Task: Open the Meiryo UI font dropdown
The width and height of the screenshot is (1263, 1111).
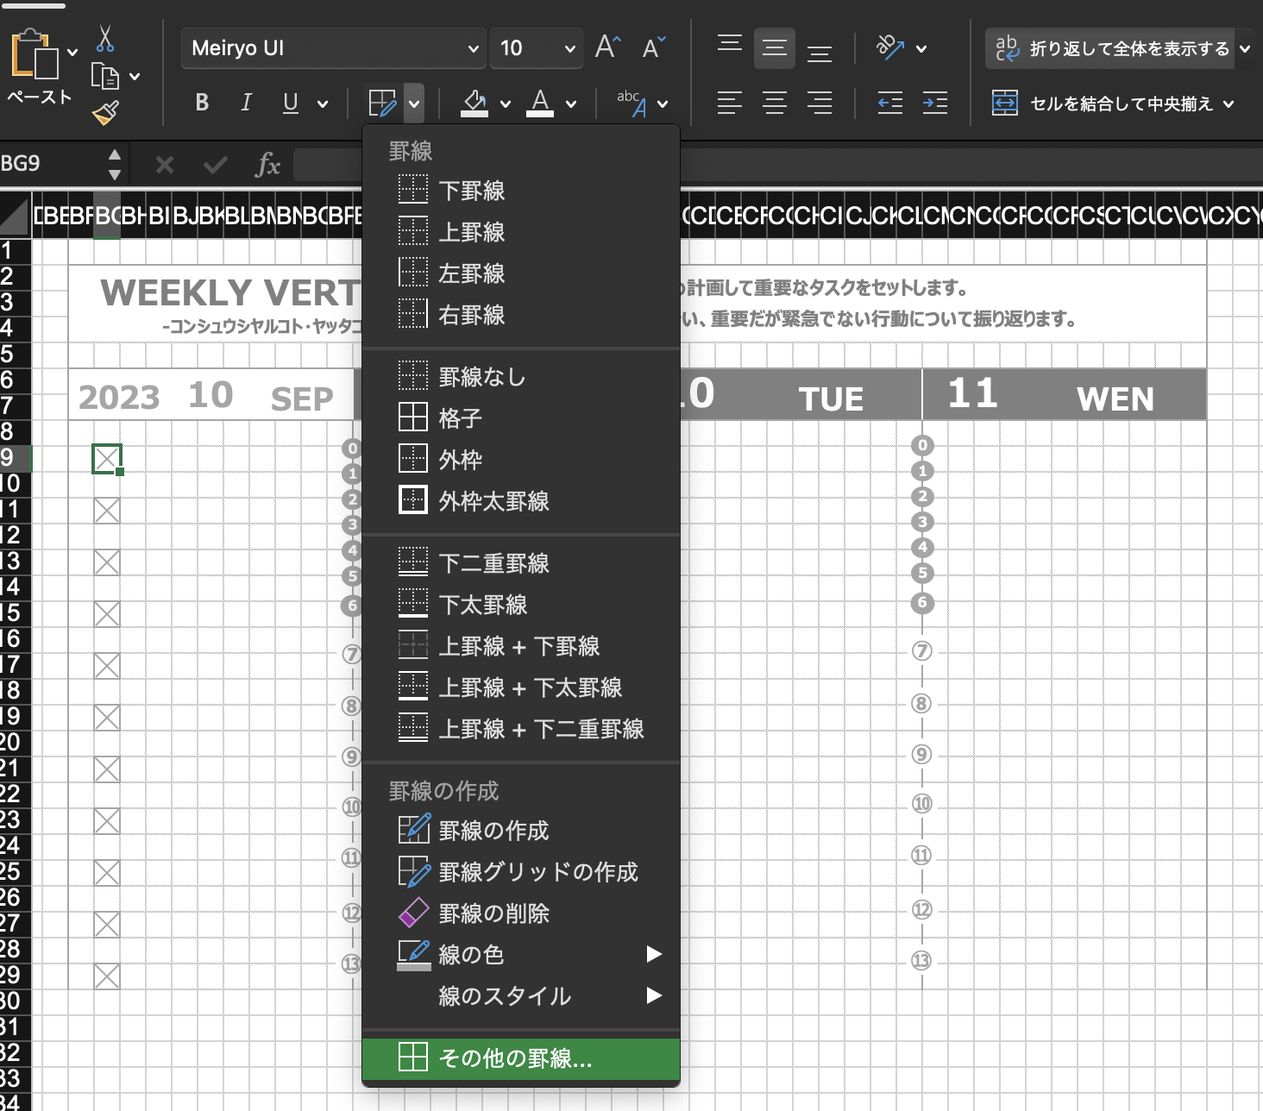Action: pos(332,48)
